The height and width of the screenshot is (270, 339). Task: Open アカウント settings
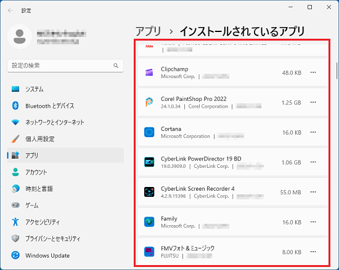[65, 172]
